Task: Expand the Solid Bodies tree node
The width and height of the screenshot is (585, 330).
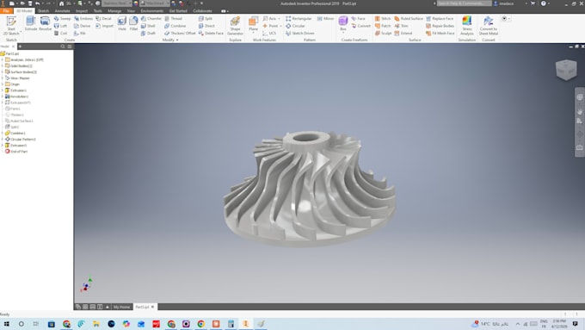Action: pyautogui.click(x=3, y=65)
